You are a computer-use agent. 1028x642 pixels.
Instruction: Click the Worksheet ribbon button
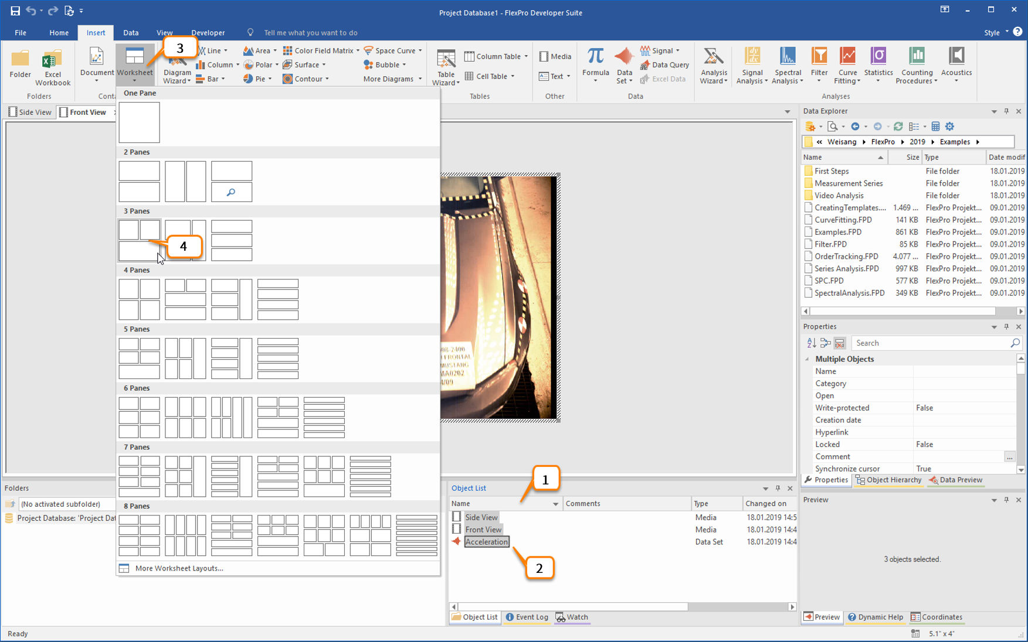134,64
